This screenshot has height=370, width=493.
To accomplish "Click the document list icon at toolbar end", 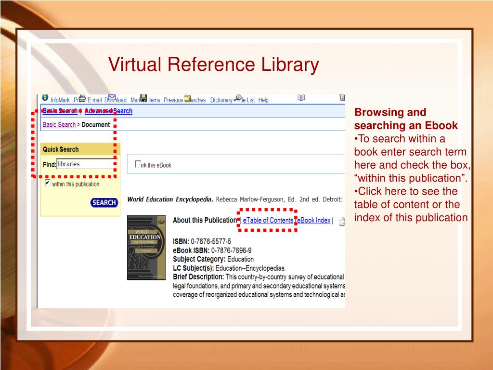I will coord(342,97).
